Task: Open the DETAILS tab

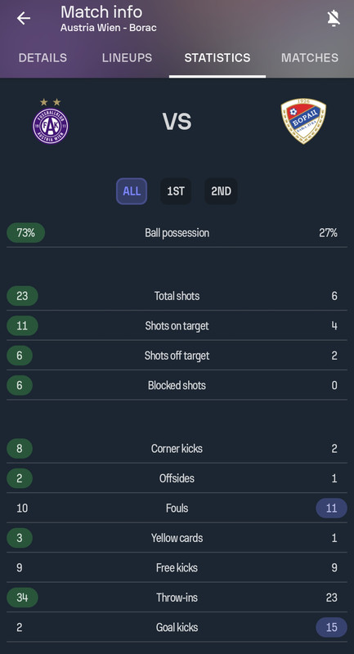Action: (43, 57)
